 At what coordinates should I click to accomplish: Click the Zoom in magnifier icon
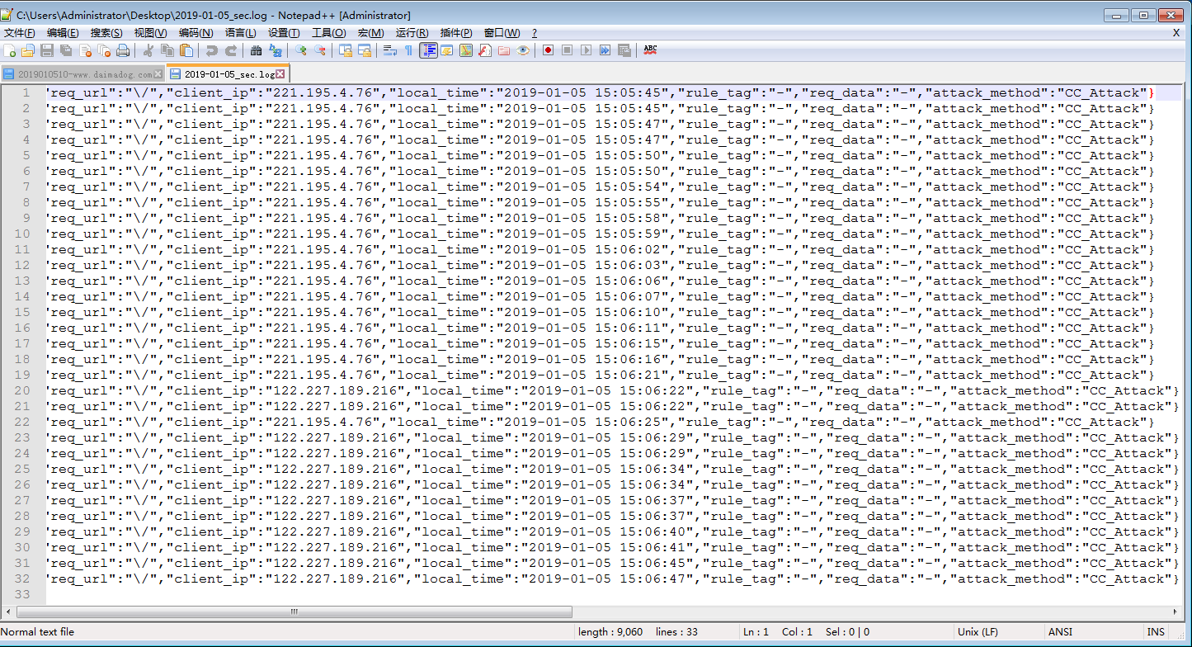pyautogui.click(x=301, y=50)
